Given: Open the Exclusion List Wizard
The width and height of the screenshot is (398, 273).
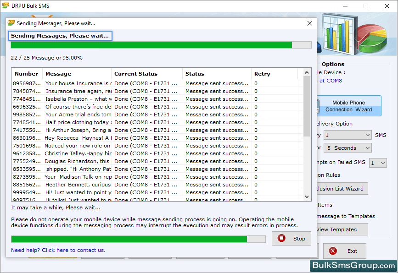Looking at the screenshot, I should 342,189.
